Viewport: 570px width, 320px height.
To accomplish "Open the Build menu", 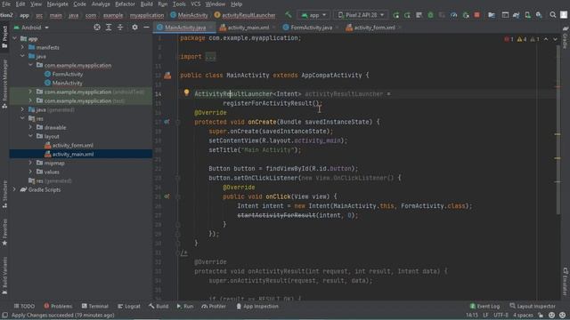I will pyautogui.click(x=146, y=4).
